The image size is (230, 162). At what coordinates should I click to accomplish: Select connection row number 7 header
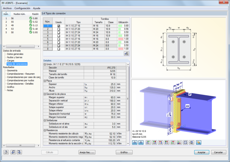click(x=48, y=46)
